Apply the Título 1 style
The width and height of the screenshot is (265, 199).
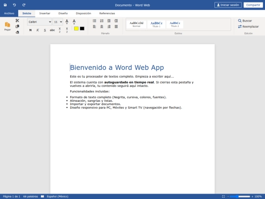157,24
